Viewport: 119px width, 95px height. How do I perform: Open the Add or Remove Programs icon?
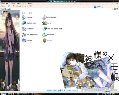pyautogui.click(x=24, y=29)
